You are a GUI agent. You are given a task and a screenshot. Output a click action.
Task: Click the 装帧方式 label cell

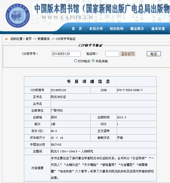pyautogui.click(x=104, y=138)
